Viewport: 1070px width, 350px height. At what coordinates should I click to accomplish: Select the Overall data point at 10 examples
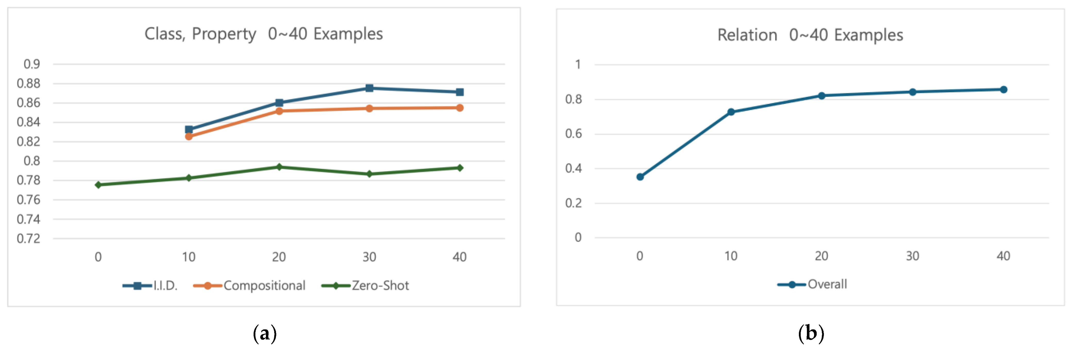point(731,112)
